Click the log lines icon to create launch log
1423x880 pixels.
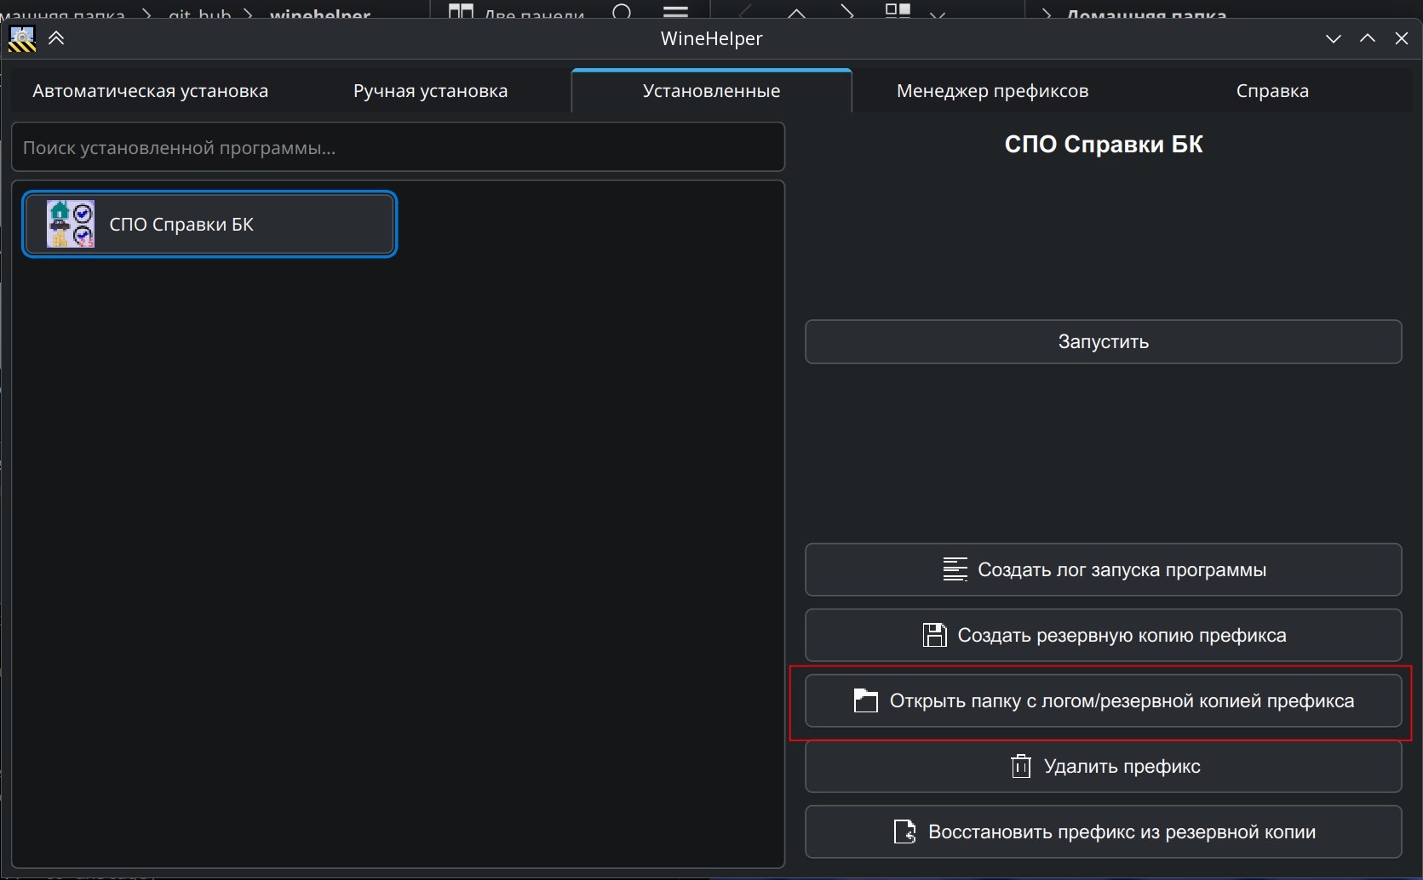[x=955, y=569]
